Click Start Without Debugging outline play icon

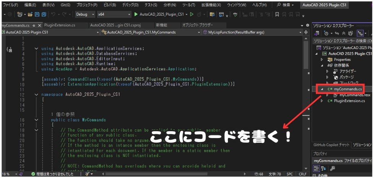click(192, 14)
